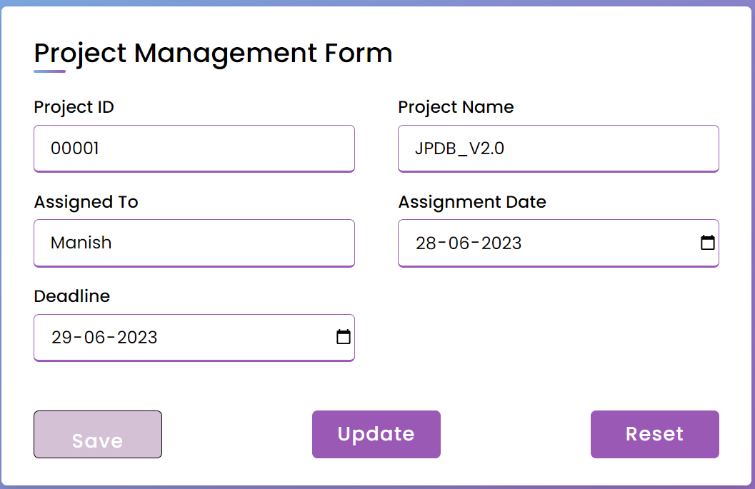This screenshot has height=489, width=755.
Task: Open the Deadline date picker calendar icon
Action: click(x=344, y=337)
